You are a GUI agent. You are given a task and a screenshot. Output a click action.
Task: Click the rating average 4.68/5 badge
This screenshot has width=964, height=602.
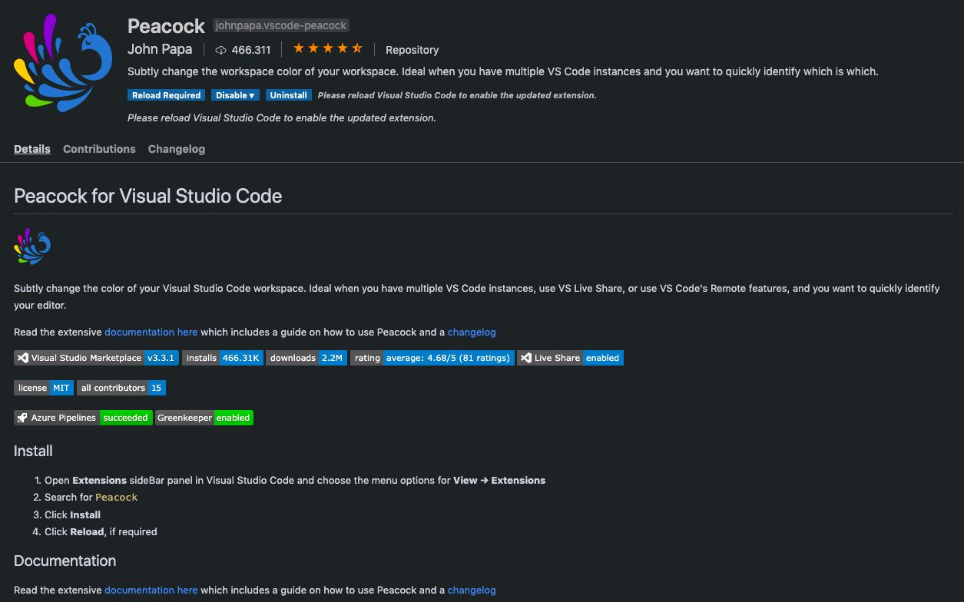click(432, 358)
